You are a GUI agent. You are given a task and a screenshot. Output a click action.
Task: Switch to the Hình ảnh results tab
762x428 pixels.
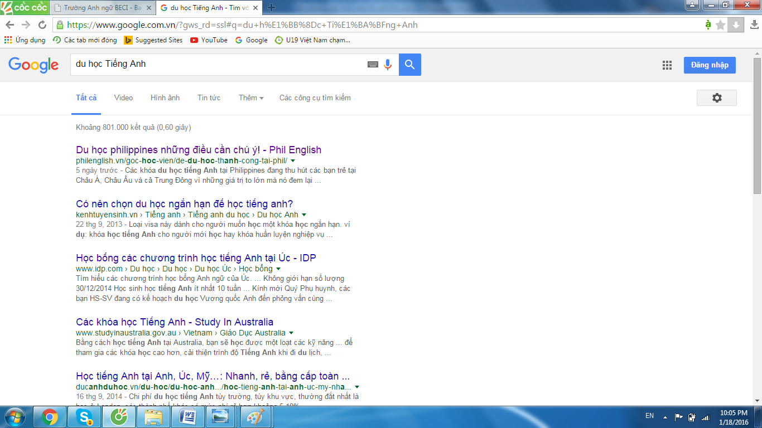coord(165,98)
